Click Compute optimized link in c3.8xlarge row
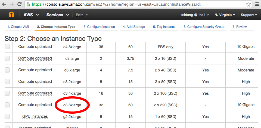Viewport: 261px width, 128px height. 35,105
